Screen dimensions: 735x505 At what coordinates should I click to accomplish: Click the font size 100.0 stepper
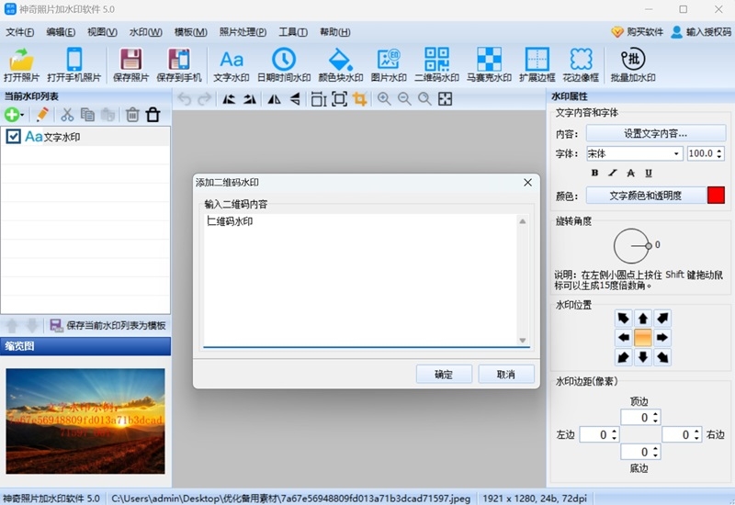point(719,153)
